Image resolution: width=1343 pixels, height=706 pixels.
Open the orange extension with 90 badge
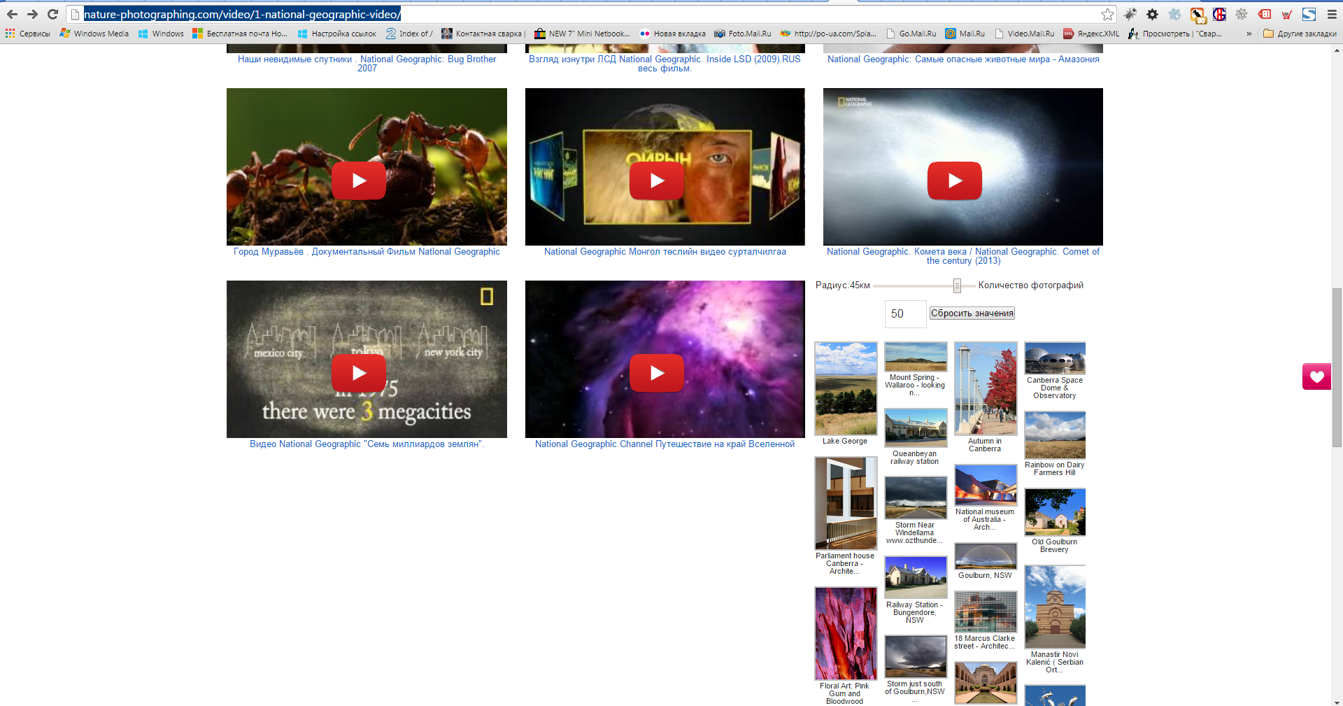[1198, 14]
